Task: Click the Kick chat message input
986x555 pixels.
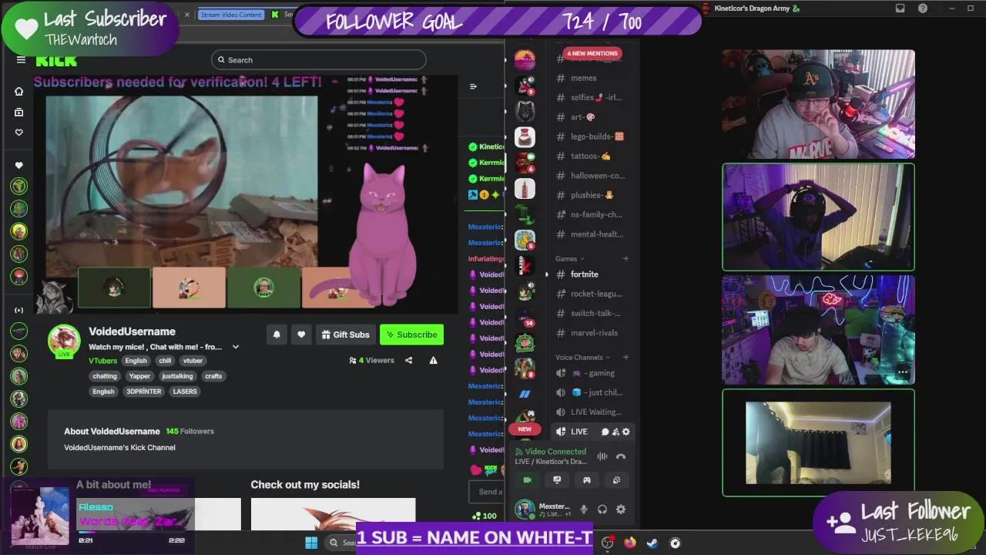Action: point(486,492)
